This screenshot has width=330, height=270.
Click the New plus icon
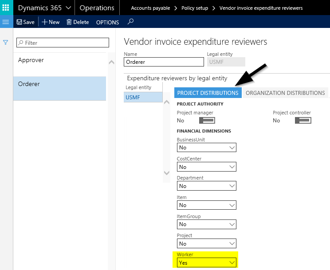[x=45, y=22]
